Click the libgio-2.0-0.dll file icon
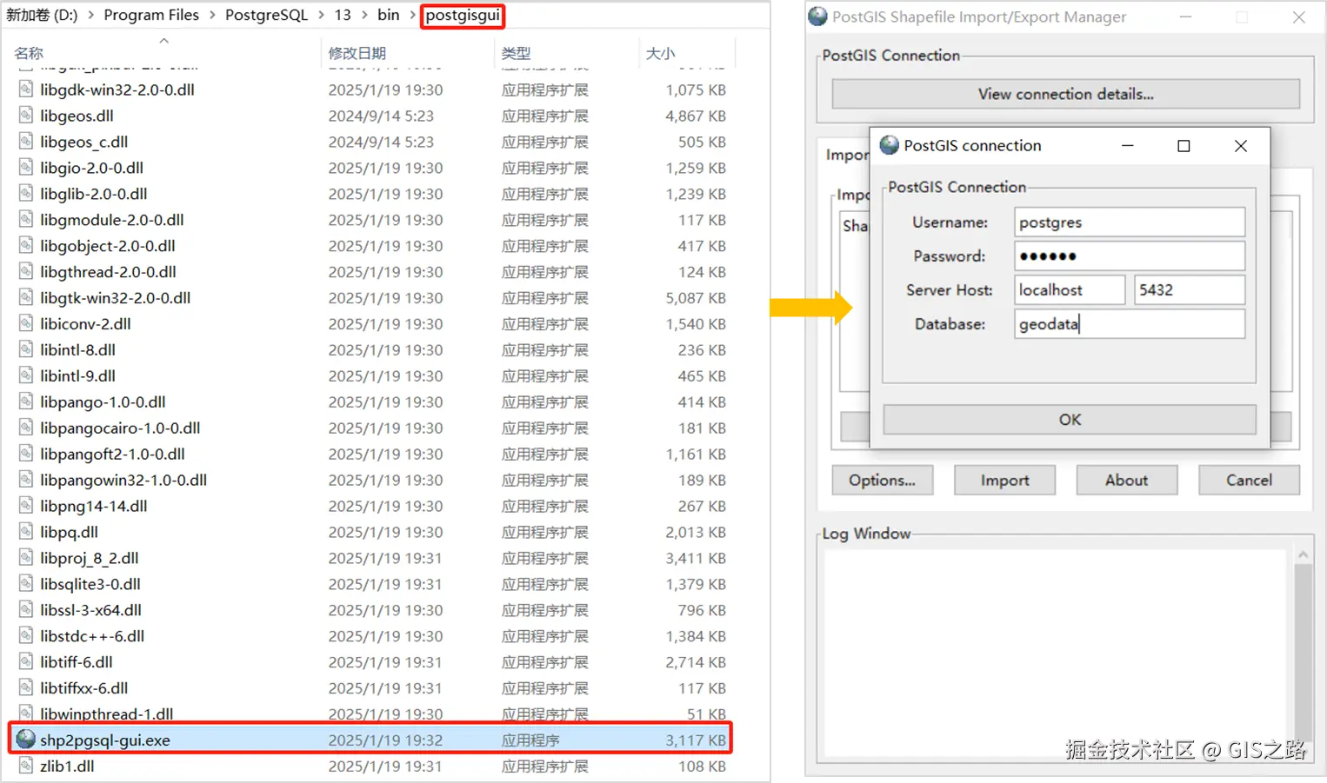 (26, 168)
